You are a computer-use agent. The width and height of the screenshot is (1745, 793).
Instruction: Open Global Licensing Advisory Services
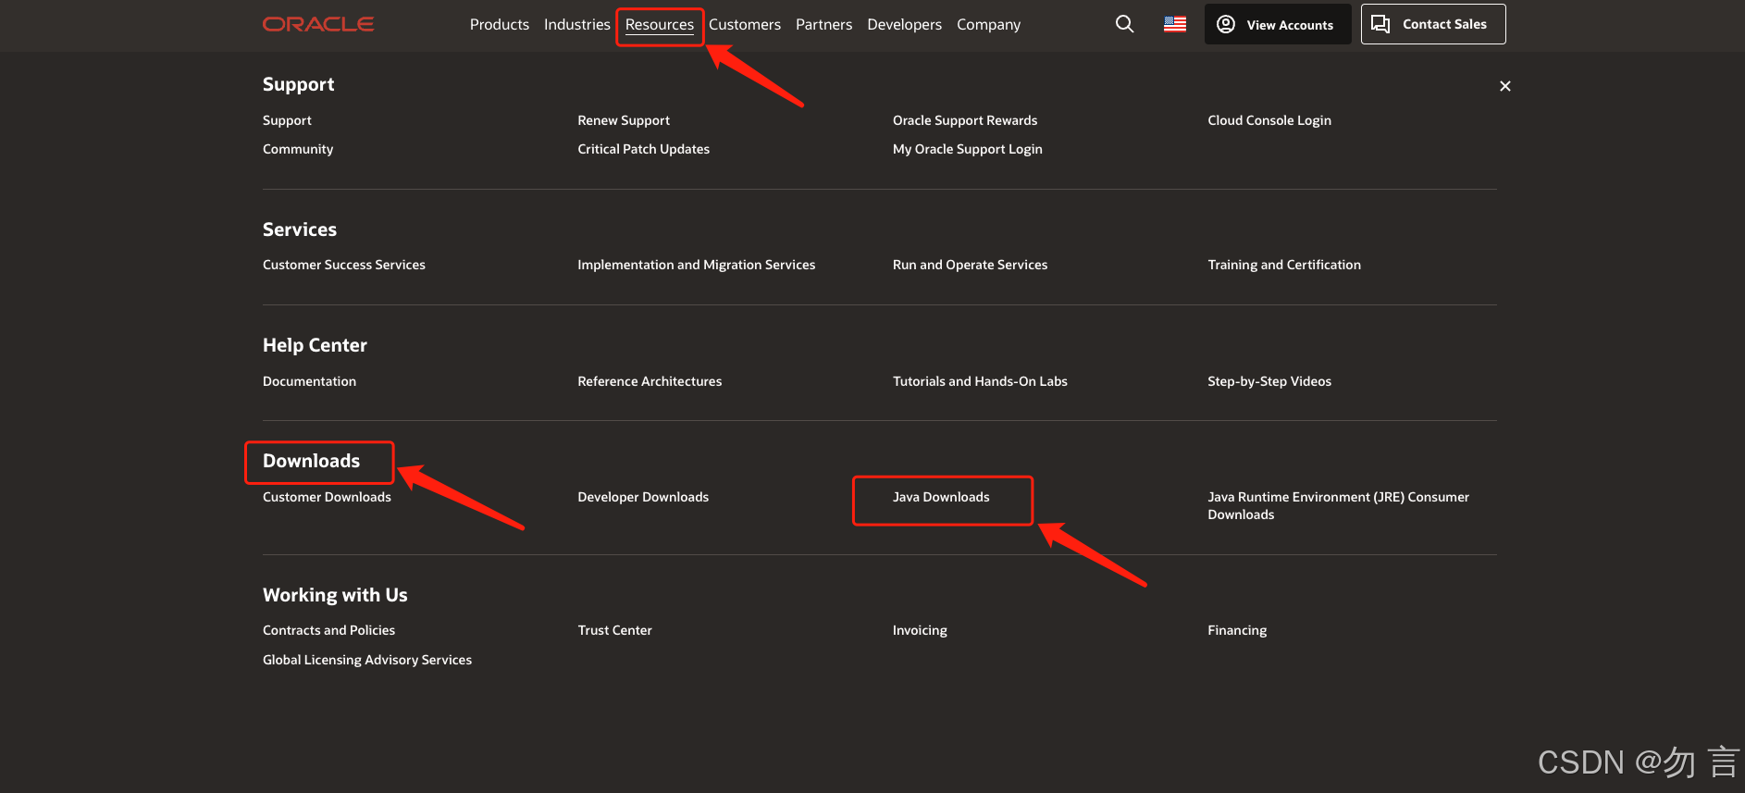(367, 660)
